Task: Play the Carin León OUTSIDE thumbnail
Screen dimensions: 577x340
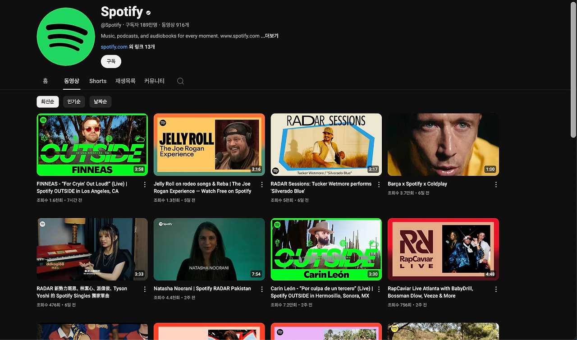Action: pos(326,249)
